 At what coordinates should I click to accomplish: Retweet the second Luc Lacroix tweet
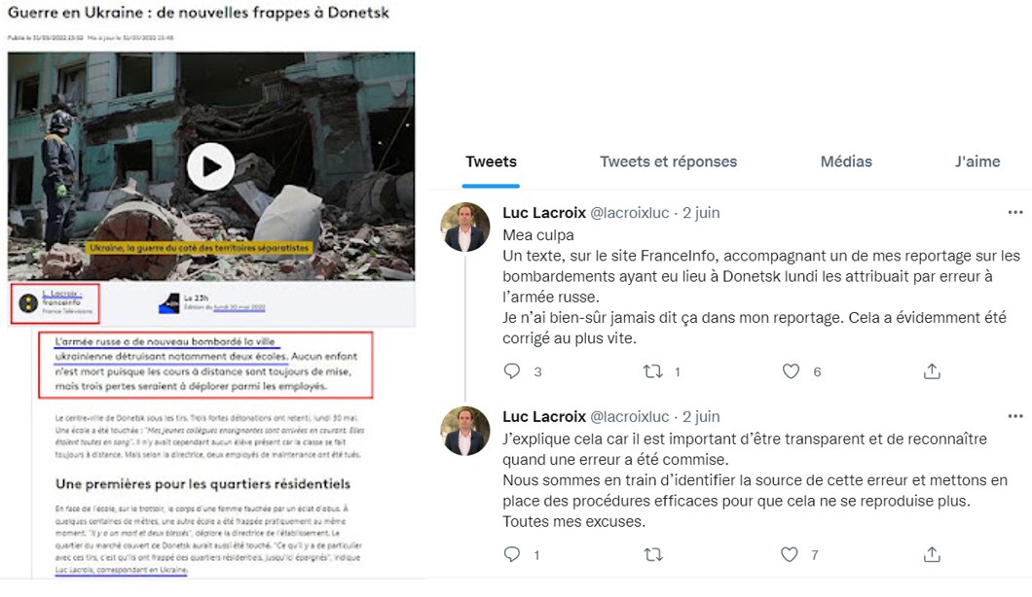pos(653,555)
